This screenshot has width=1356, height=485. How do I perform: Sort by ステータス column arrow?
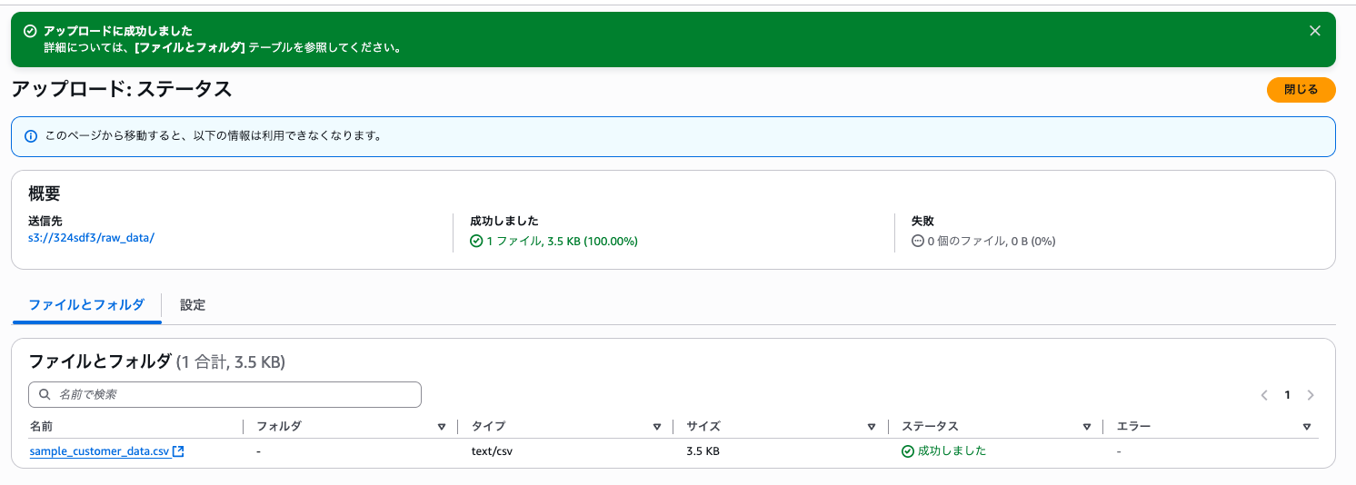[1086, 426]
